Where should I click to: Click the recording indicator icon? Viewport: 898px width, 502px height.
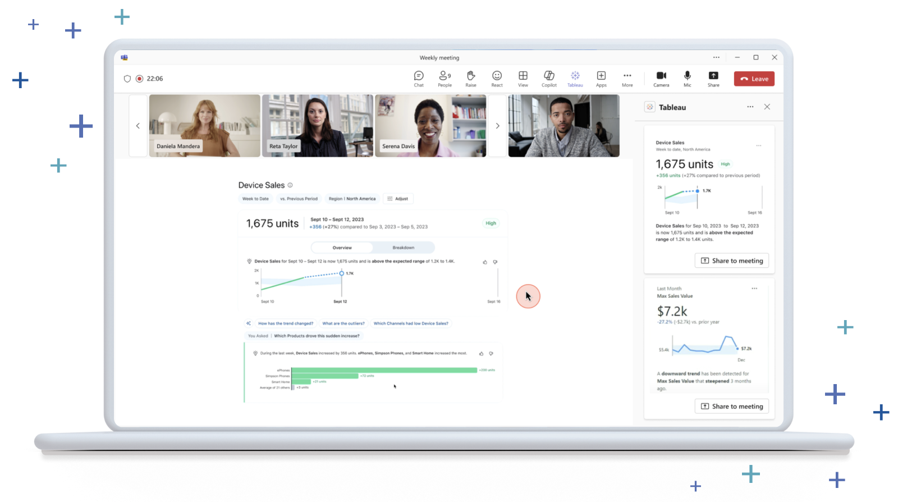[x=139, y=79]
